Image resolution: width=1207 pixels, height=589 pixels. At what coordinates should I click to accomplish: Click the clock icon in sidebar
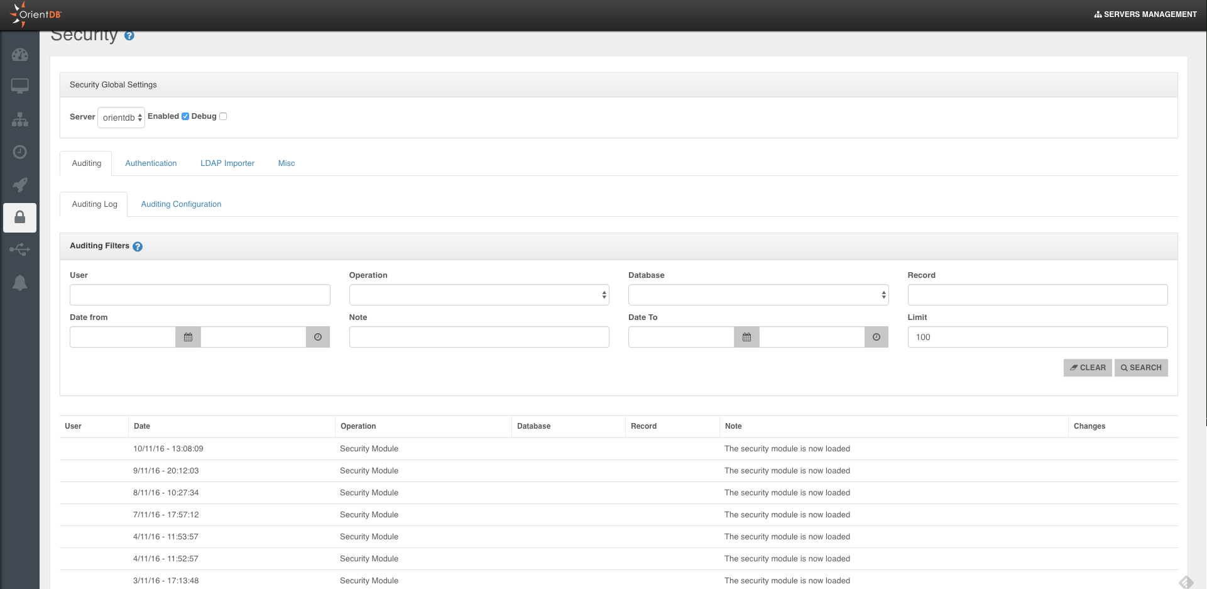tap(19, 152)
